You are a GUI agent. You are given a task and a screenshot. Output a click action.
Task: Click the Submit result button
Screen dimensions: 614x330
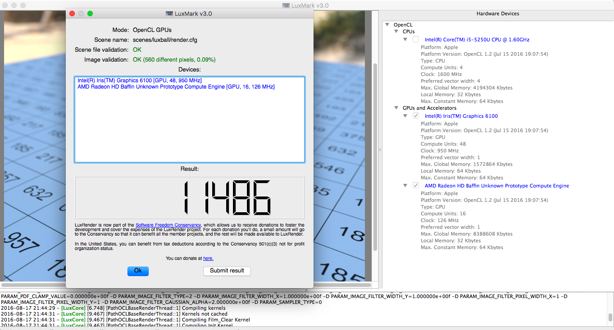[227, 271]
